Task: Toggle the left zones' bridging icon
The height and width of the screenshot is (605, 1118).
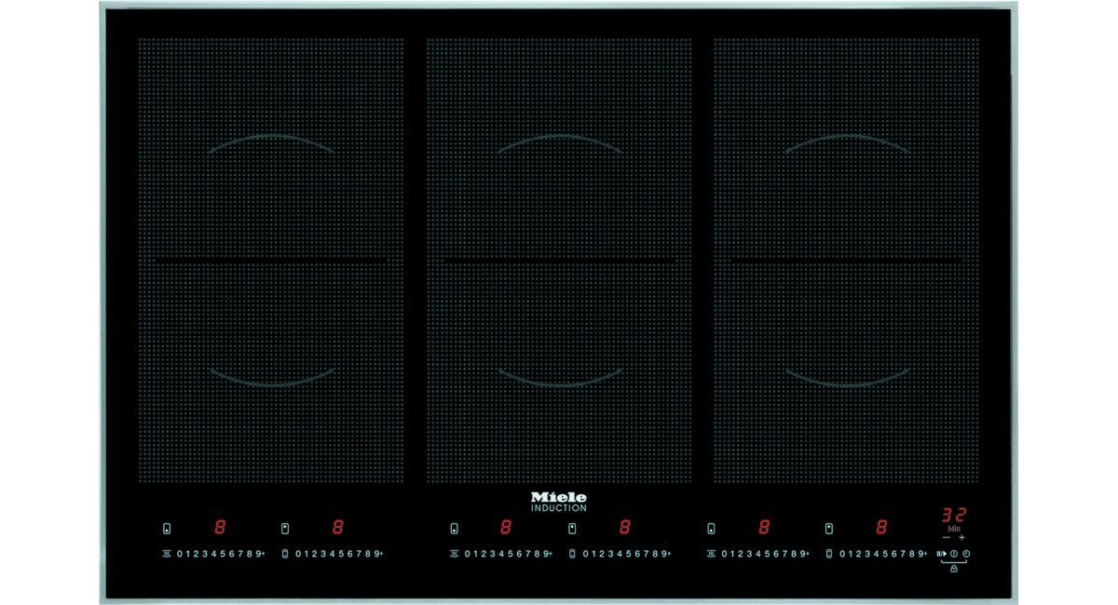Action: click(285, 554)
